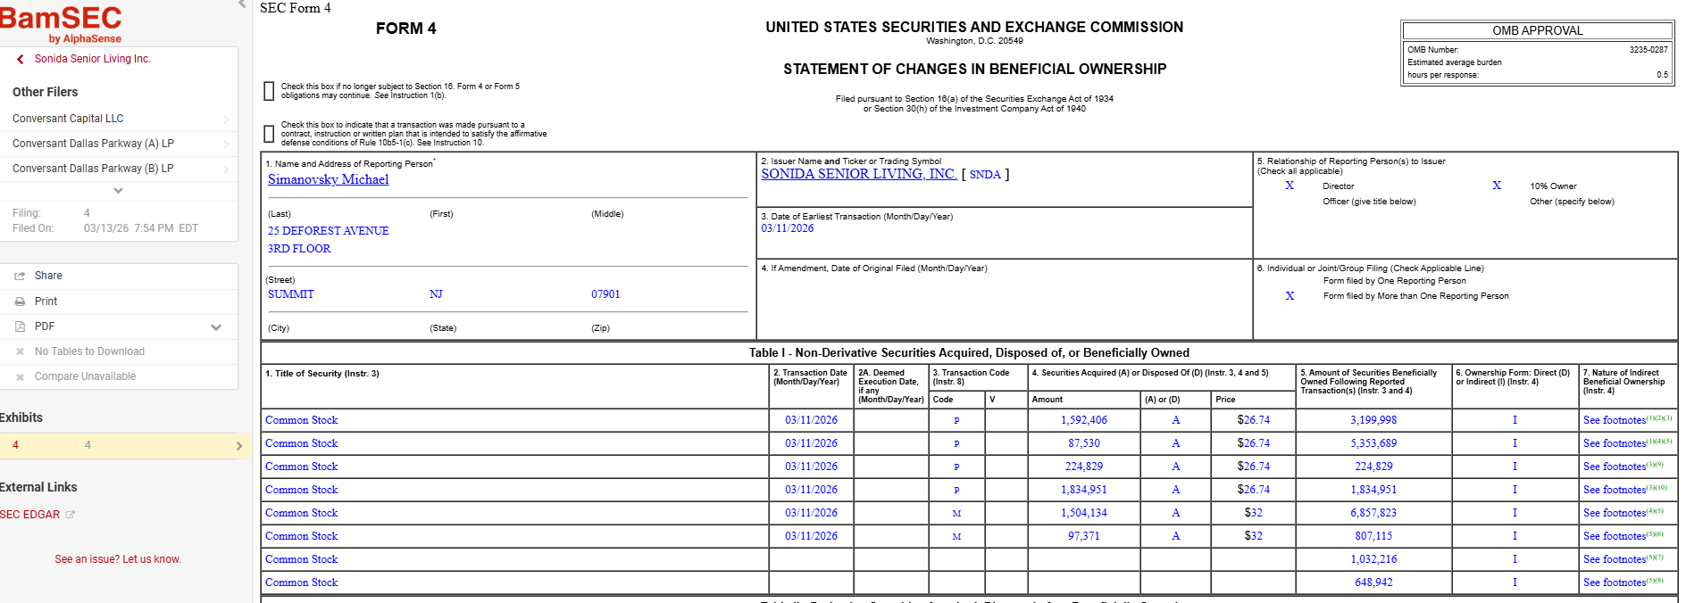Open the Simanovsky Michael reporting person link
The height and width of the screenshot is (603, 1686).
pyautogui.click(x=328, y=179)
